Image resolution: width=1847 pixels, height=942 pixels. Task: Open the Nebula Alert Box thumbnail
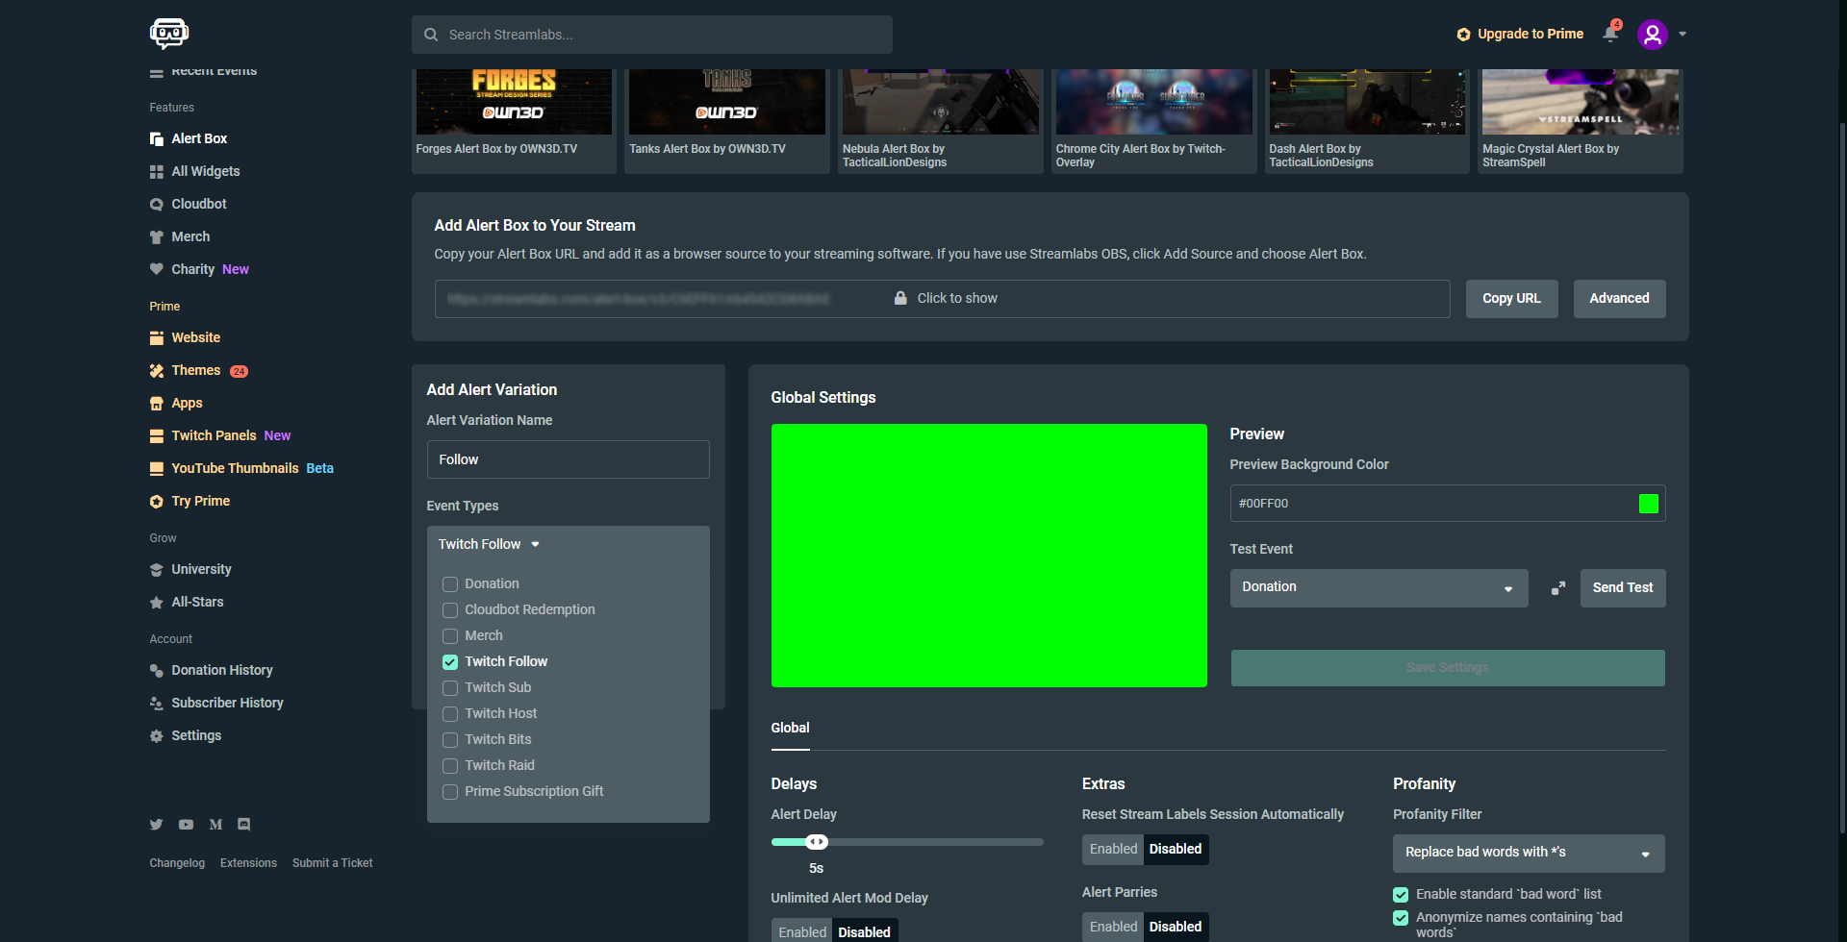pos(940,102)
